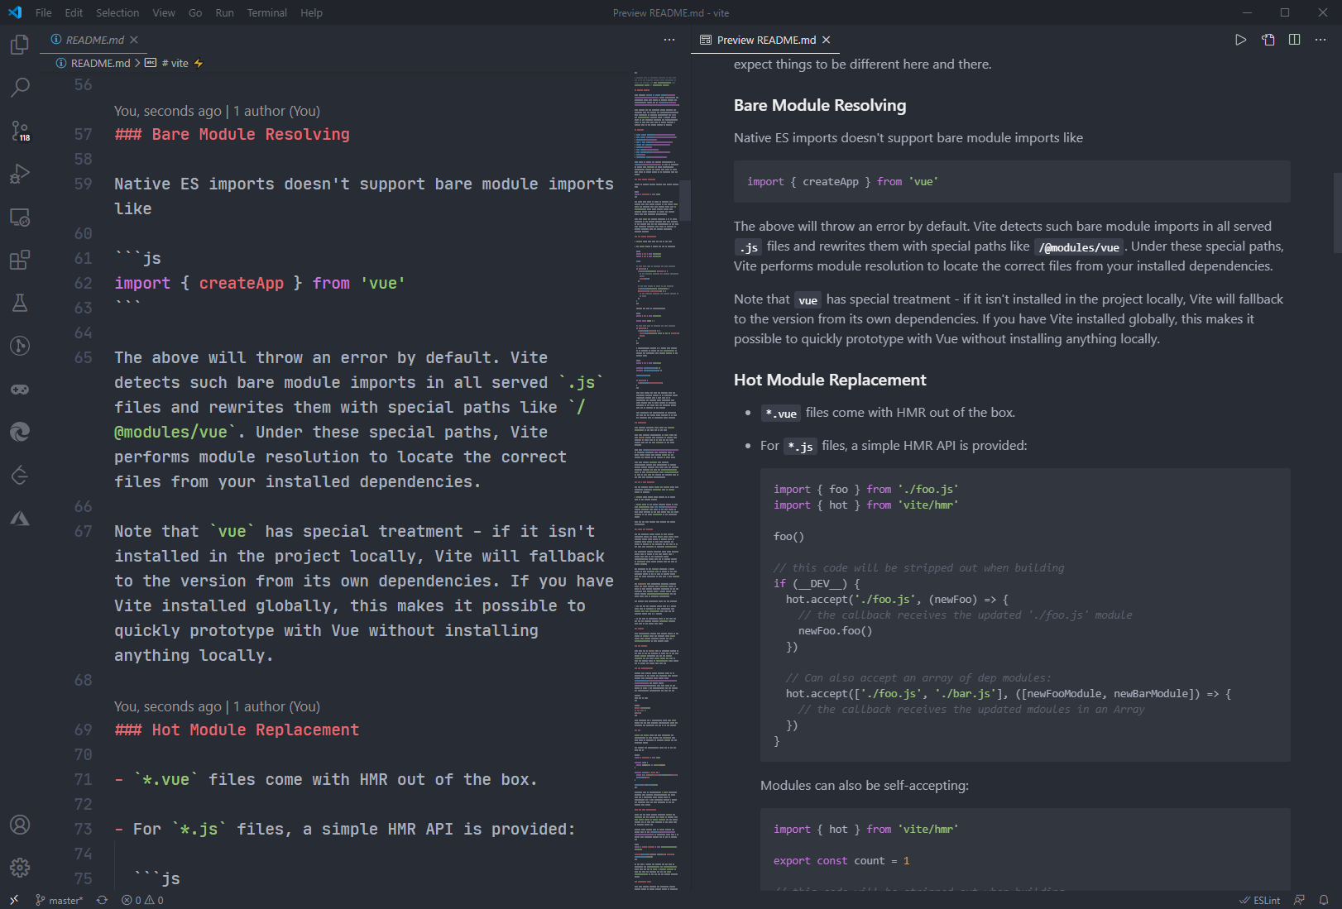Image resolution: width=1342 pixels, height=909 pixels.
Task: Open the Edit menu
Action: click(x=74, y=12)
